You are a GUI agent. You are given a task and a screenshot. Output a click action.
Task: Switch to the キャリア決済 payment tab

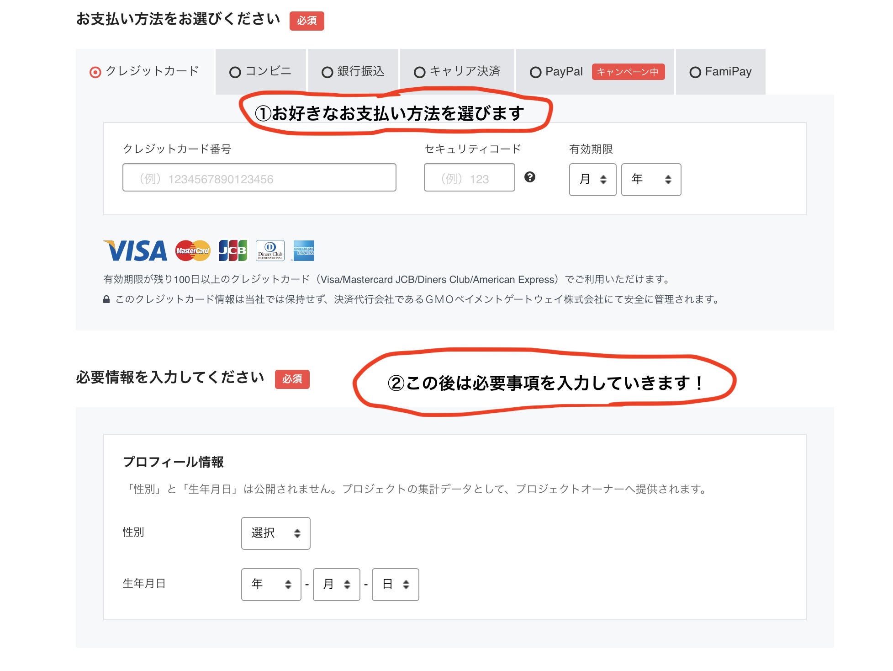(457, 72)
